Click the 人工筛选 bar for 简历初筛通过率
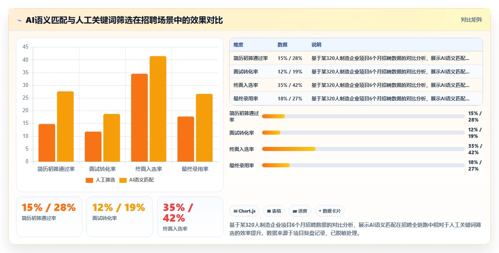499x253 pixels. [47, 143]
